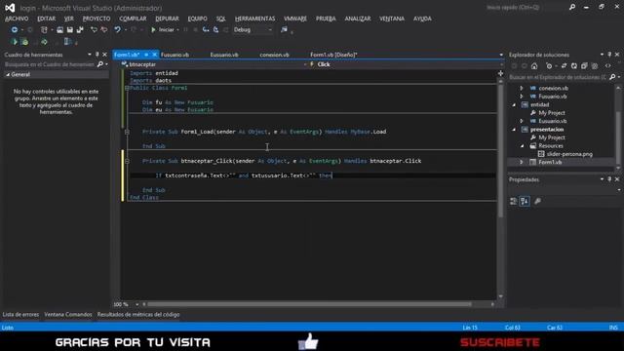Click the find in files toolbar icon
This screenshot has width=624, height=351.
coord(284,30)
